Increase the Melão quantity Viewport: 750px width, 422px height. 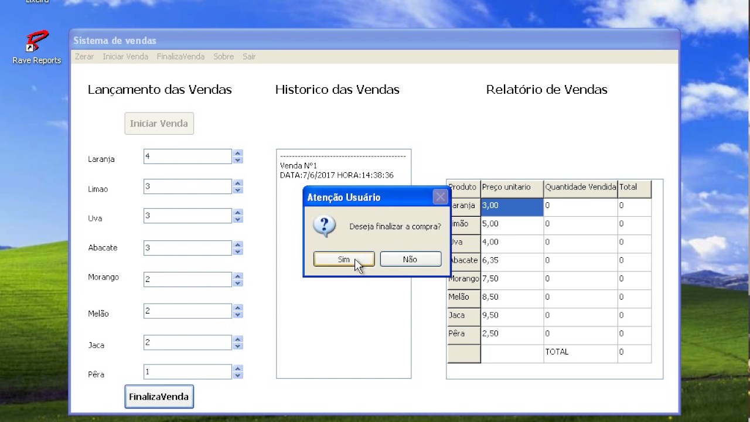click(237, 308)
